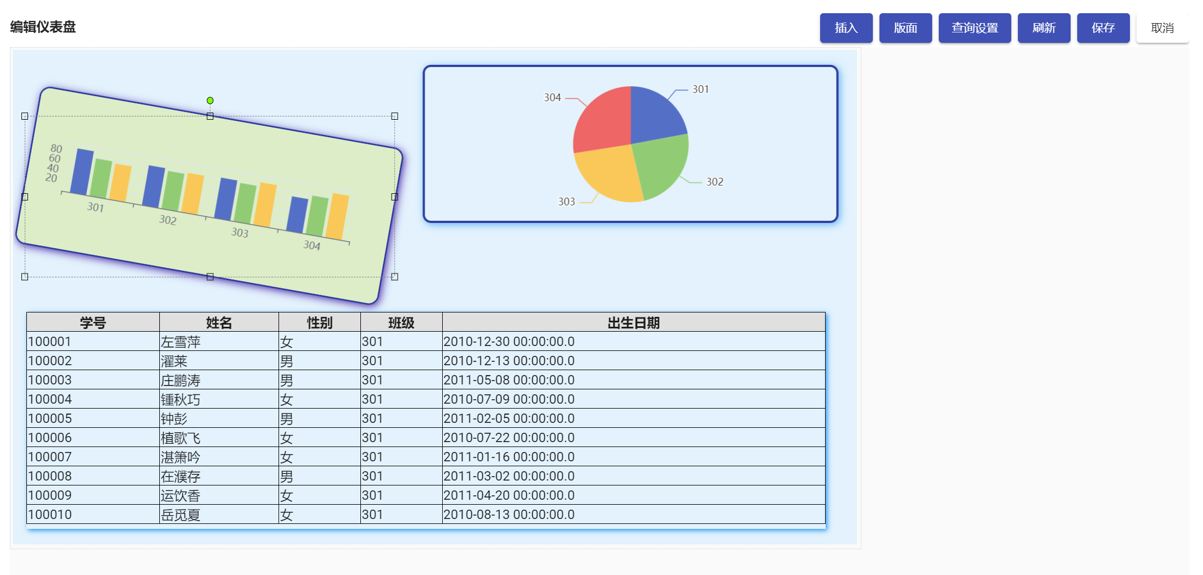Open the 版面 layout settings
Image resolution: width=1203 pixels, height=575 pixels.
click(x=905, y=28)
